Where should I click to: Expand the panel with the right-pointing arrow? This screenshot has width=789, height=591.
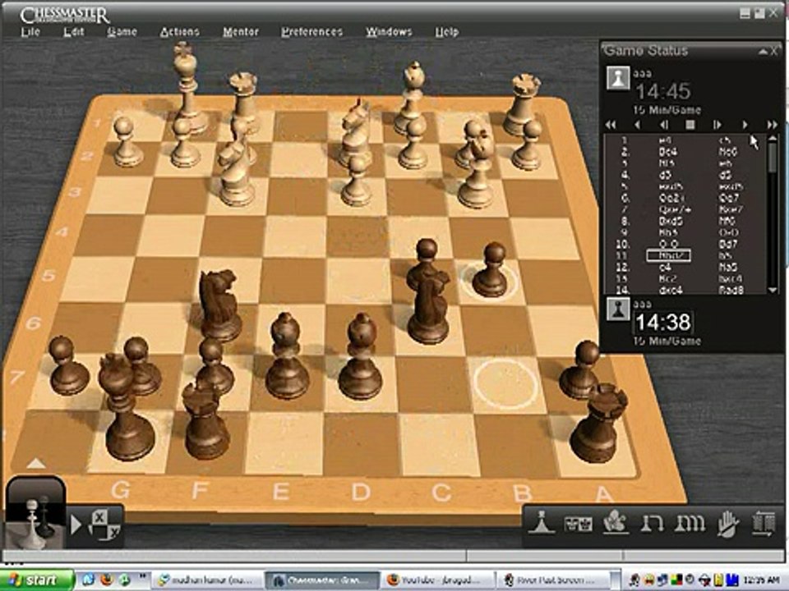(x=76, y=525)
